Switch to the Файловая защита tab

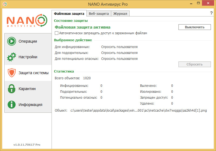69,13
